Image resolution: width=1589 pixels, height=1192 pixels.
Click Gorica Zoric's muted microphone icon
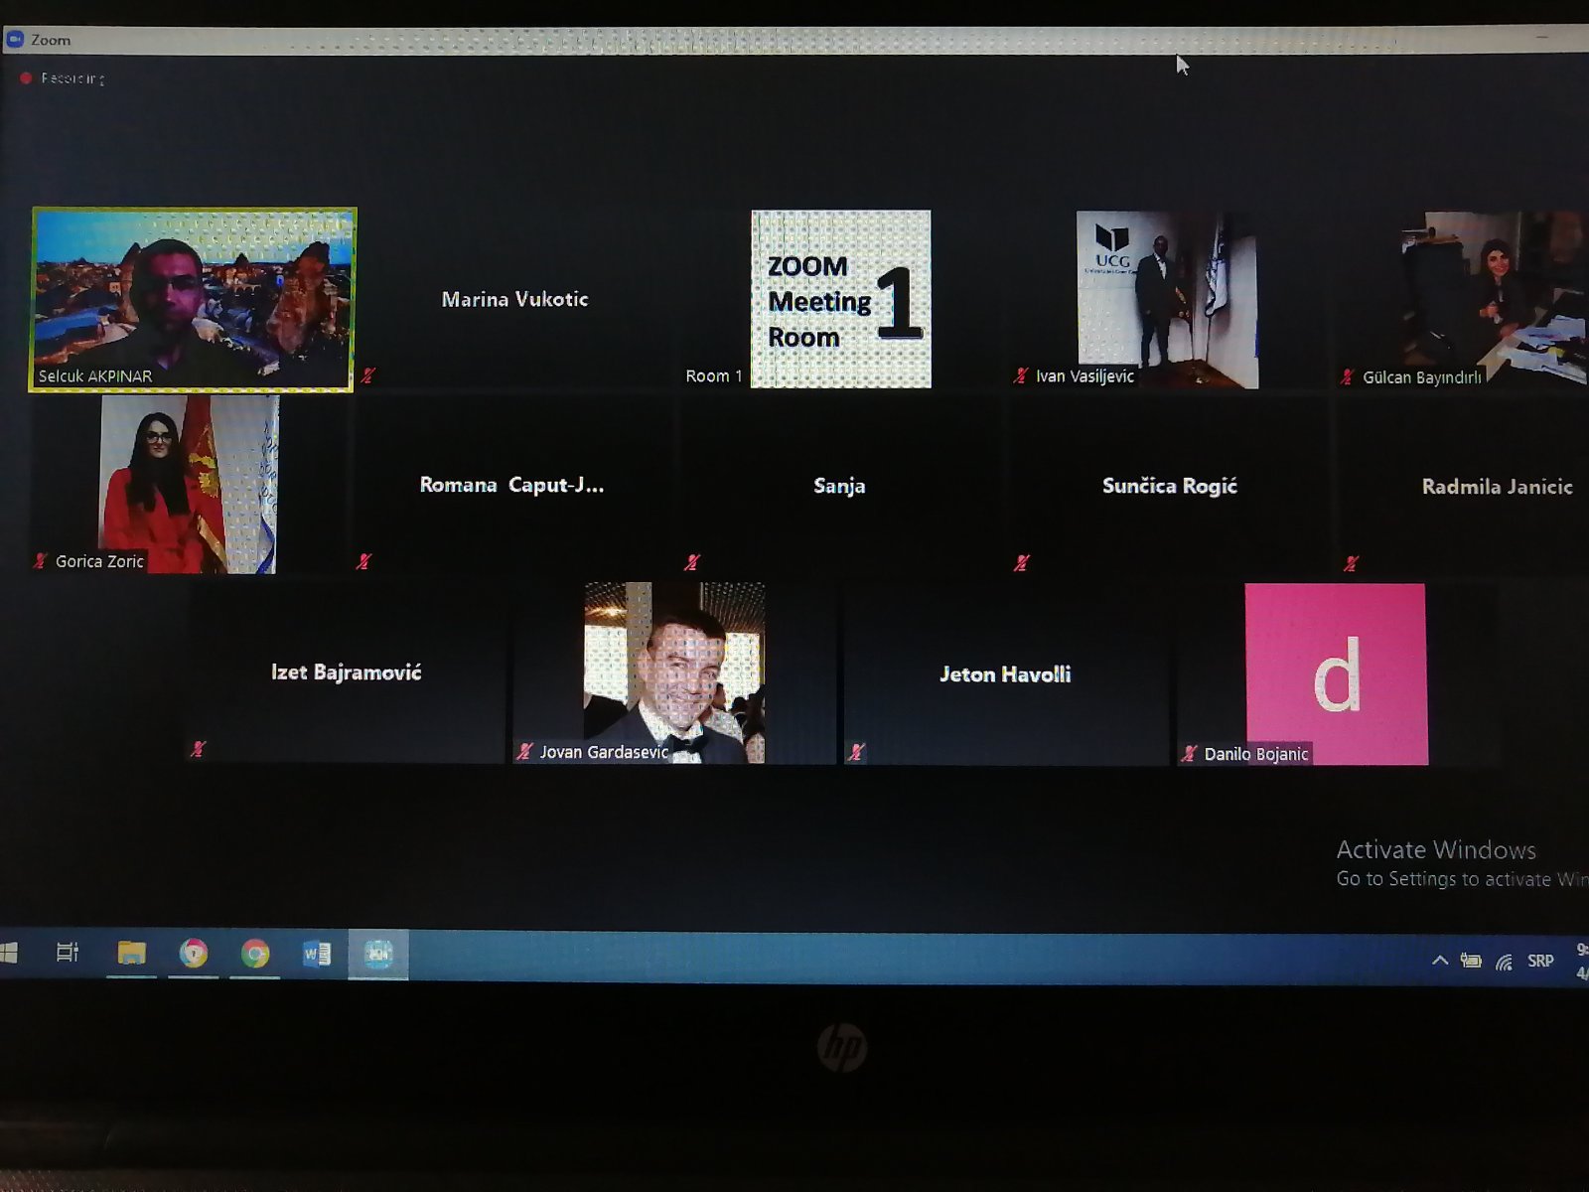(40, 561)
